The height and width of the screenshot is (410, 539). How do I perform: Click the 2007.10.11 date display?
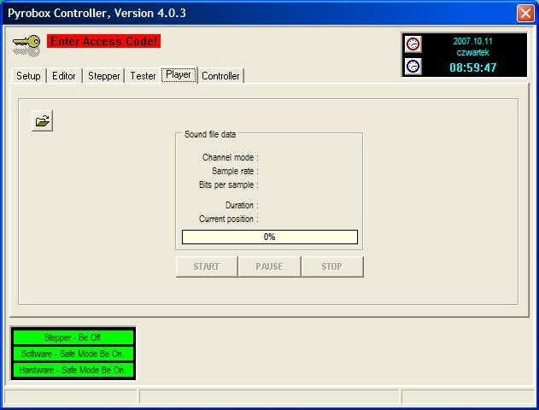[x=473, y=41]
